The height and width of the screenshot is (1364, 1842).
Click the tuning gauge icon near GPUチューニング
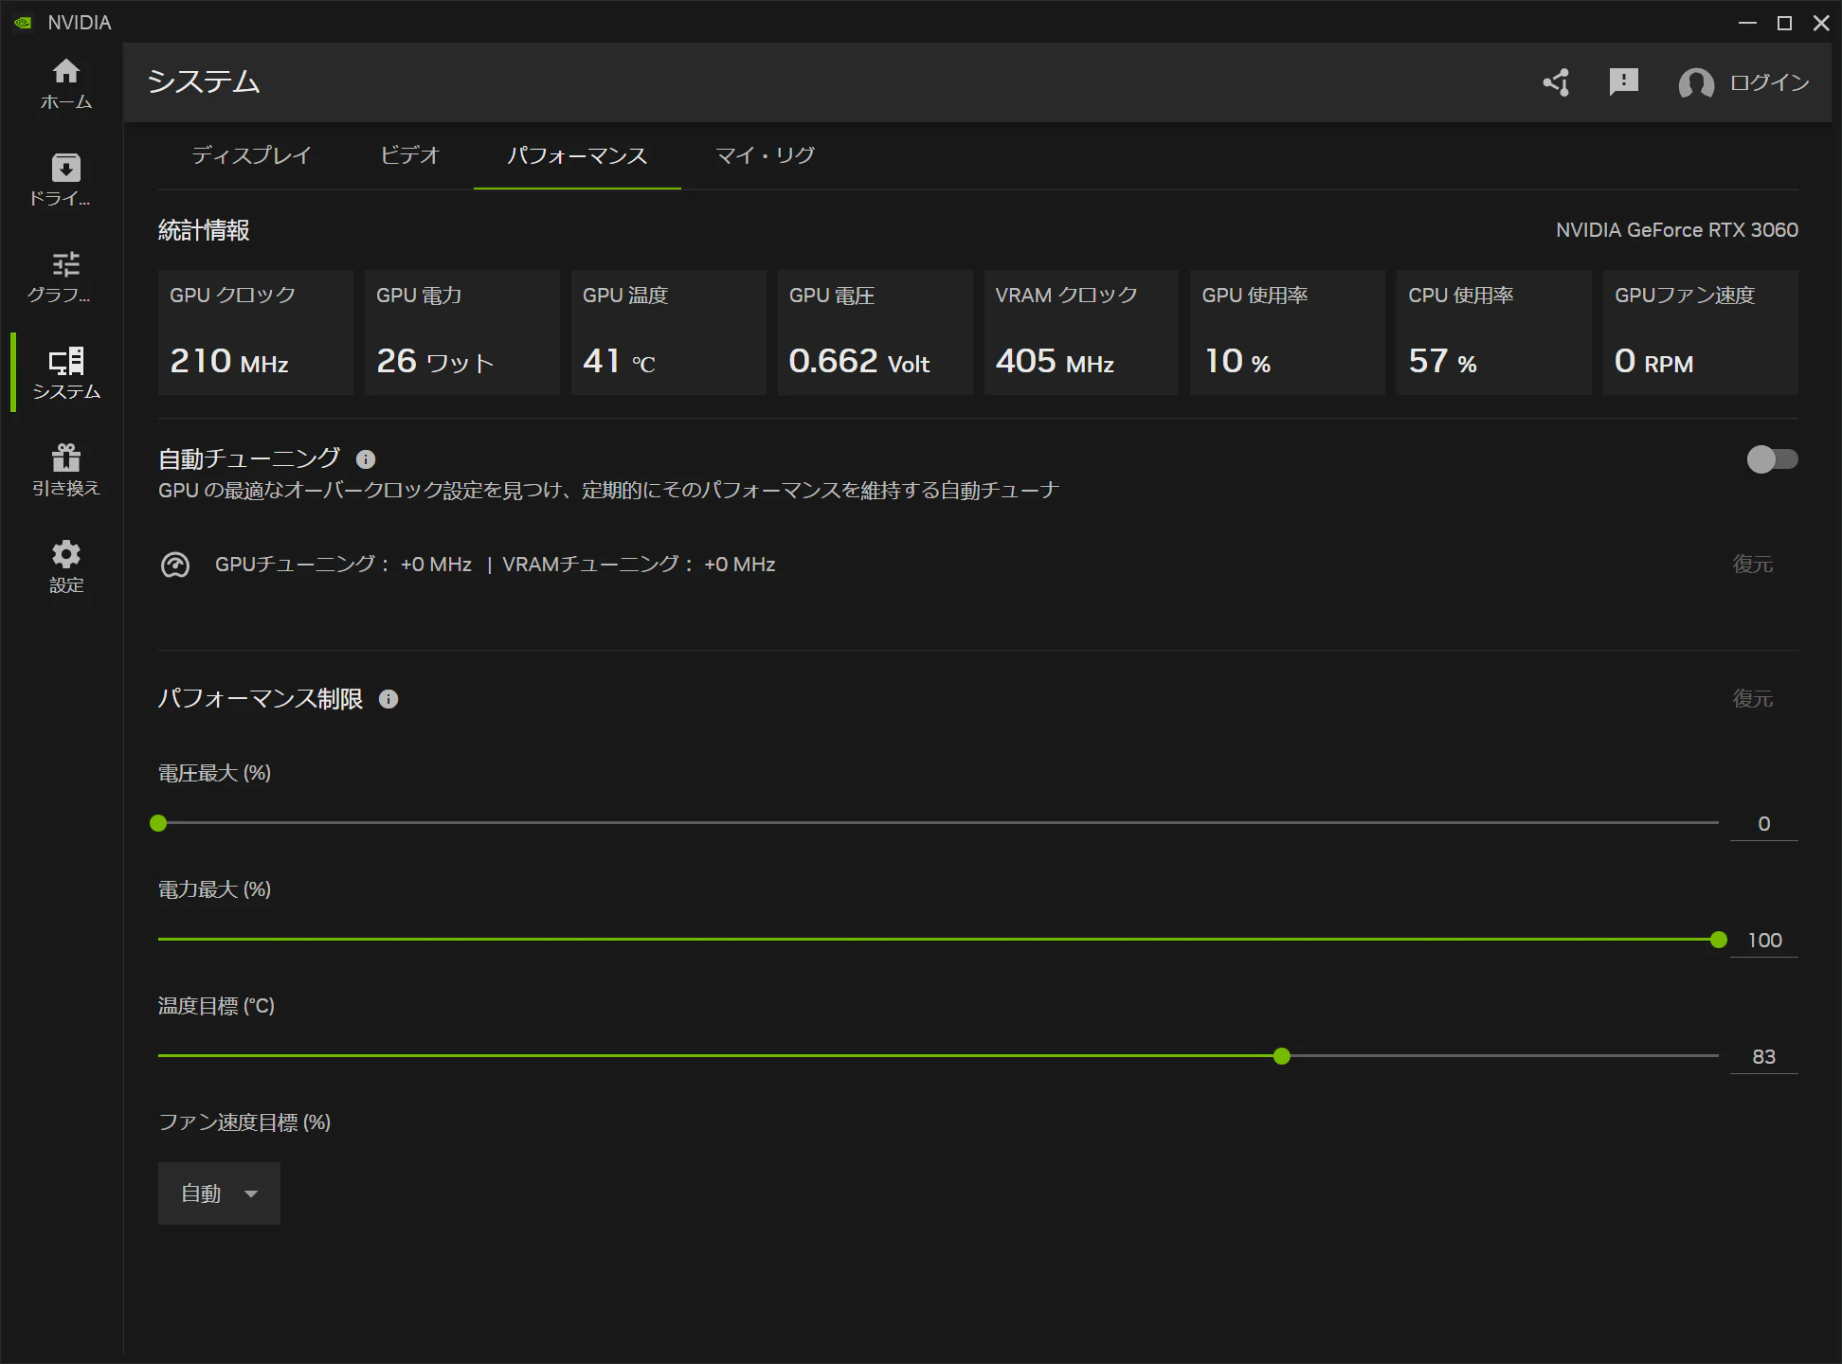click(x=175, y=565)
